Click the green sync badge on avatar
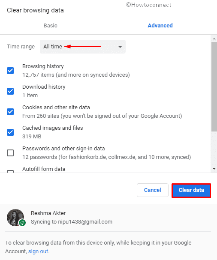The image size is (217, 260). point(22,223)
